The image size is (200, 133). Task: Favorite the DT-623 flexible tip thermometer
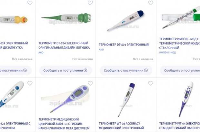tap(30, 83)
